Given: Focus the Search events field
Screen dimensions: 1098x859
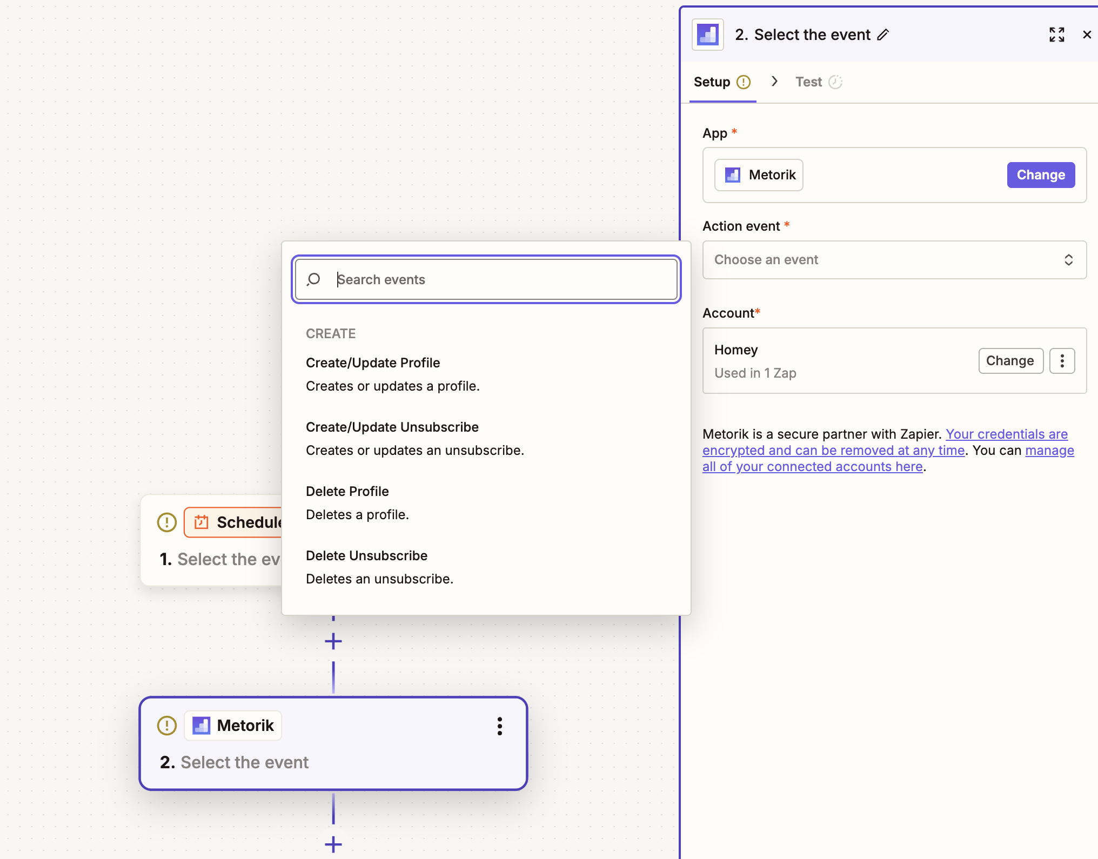Looking at the screenshot, I should pyautogui.click(x=486, y=279).
